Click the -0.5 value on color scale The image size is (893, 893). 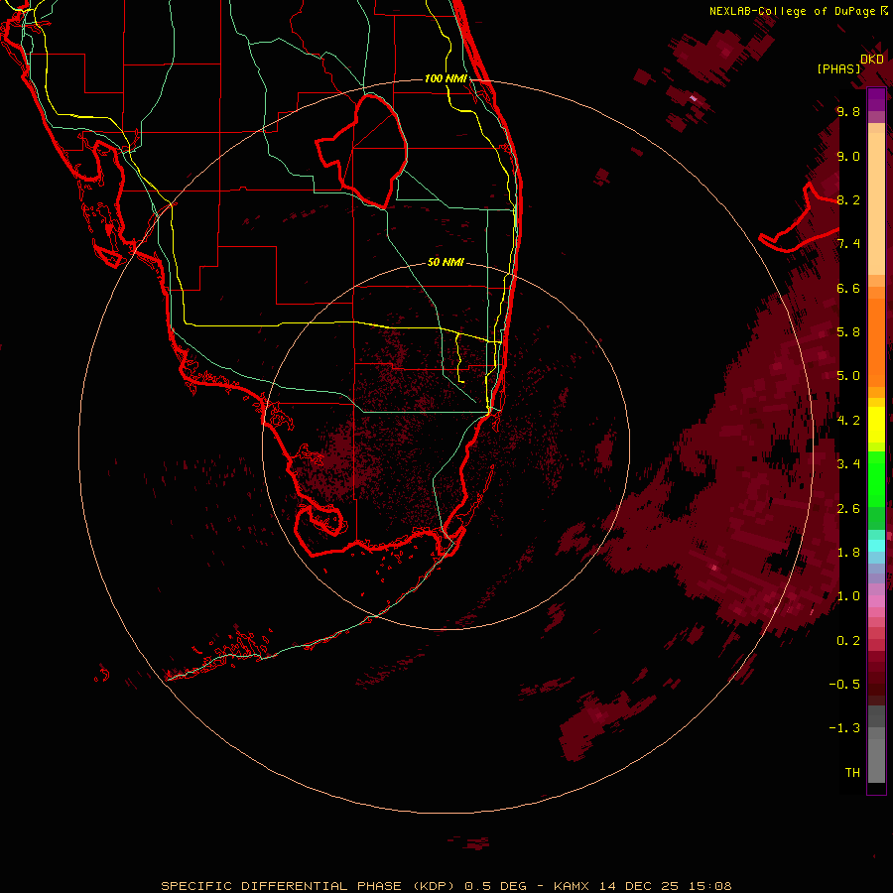coord(844,685)
